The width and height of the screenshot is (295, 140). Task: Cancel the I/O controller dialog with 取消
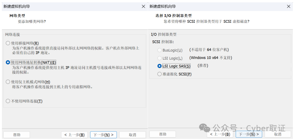click(278, 134)
